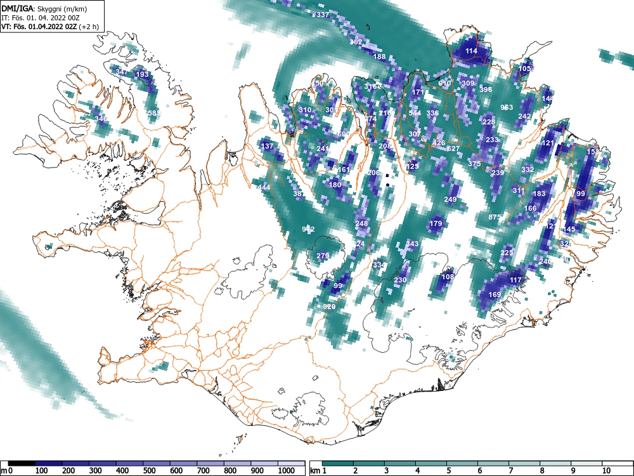Click the visibility value '108' on the map
The image size is (634, 476).
448,277
